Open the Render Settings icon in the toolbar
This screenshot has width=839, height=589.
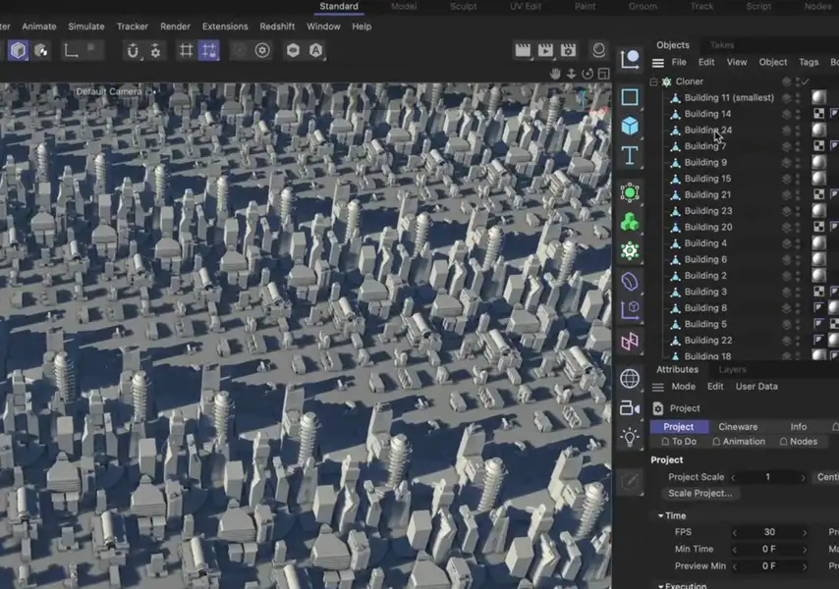coord(569,49)
